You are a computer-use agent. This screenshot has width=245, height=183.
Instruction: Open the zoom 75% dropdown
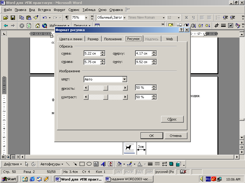pos(86,18)
